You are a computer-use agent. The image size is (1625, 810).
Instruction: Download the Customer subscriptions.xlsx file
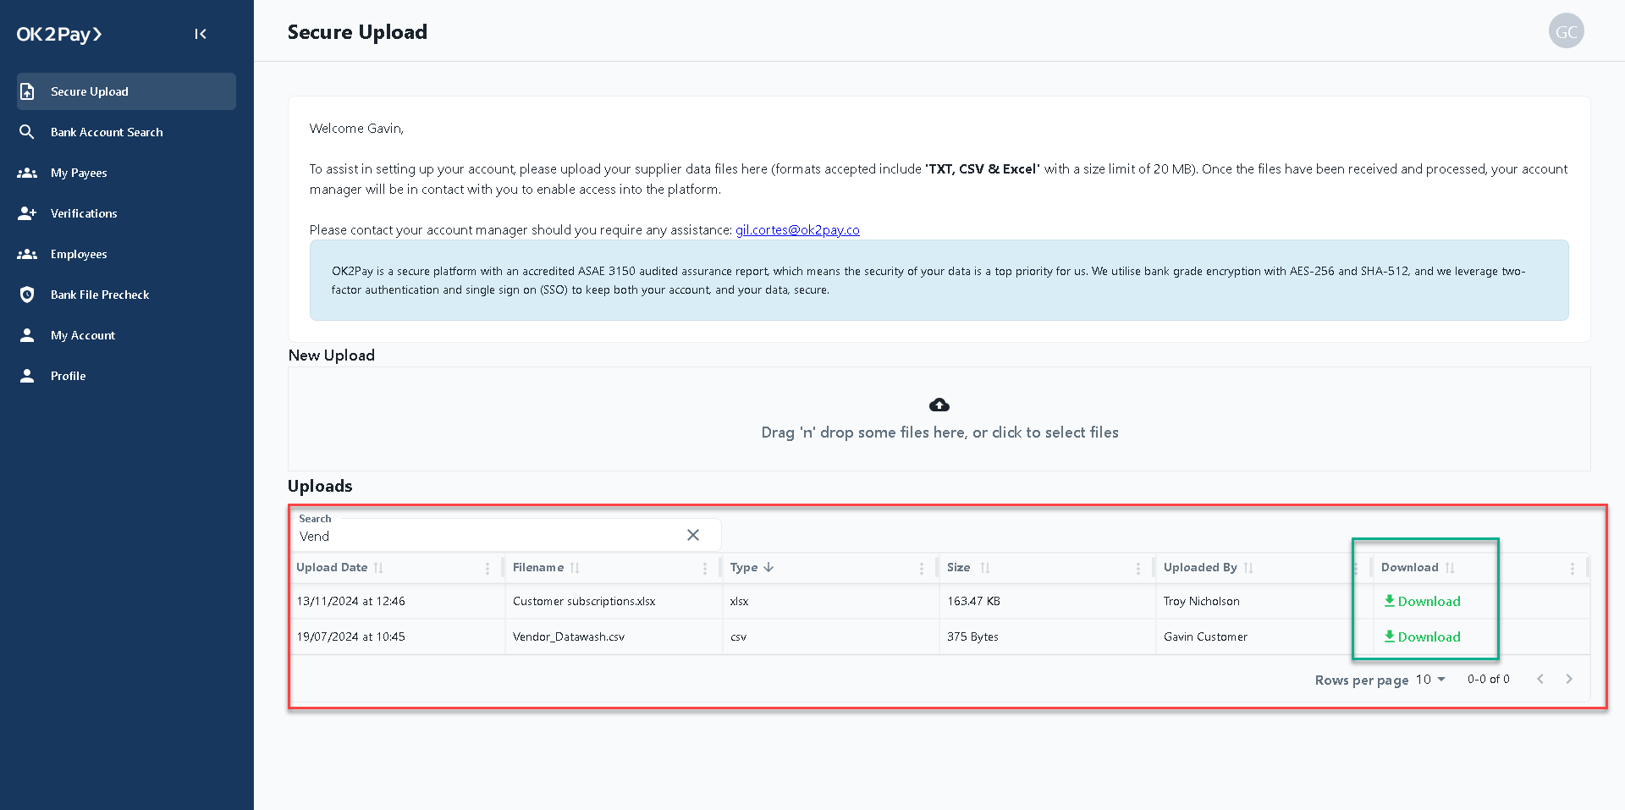point(1422,601)
